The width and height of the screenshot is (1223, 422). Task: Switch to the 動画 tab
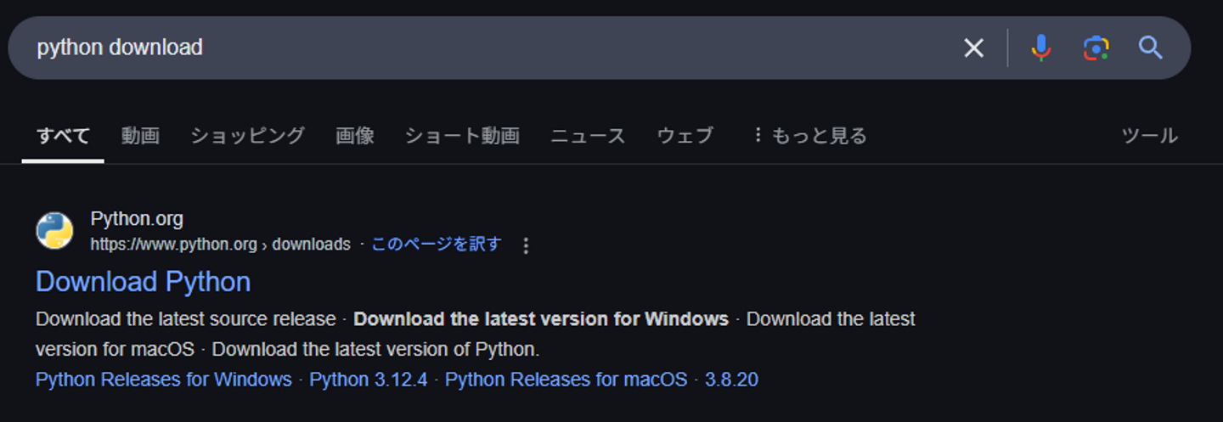tap(140, 136)
